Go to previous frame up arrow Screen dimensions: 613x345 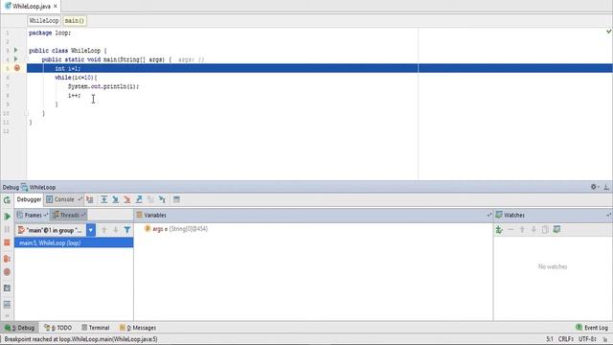104,230
